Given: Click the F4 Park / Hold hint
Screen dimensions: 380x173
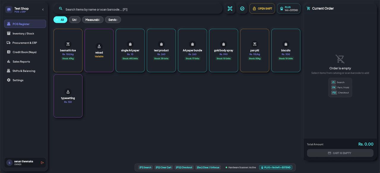Looking at the screenshot, I should point(340,88).
